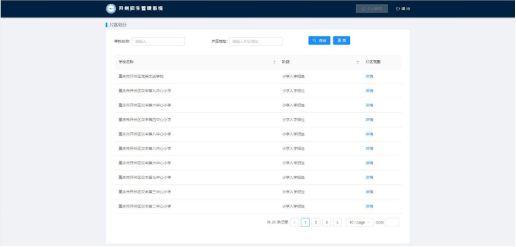Viewport: 516px width, 247px height.
Task: Jump to page 3 in pagination
Action: pyautogui.click(x=327, y=222)
